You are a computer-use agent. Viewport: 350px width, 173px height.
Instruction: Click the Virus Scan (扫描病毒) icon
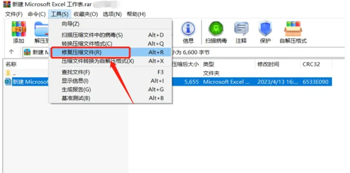(x=216, y=29)
